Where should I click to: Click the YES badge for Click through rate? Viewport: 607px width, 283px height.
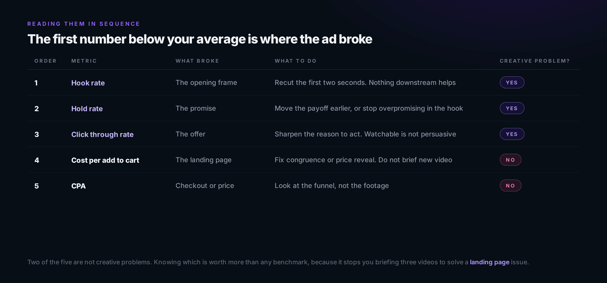pyautogui.click(x=512, y=134)
